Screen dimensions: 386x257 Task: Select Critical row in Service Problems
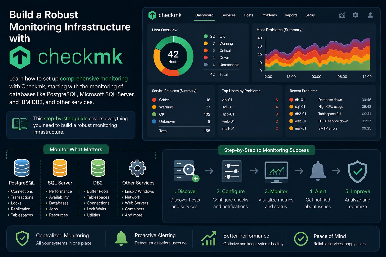point(181,100)
